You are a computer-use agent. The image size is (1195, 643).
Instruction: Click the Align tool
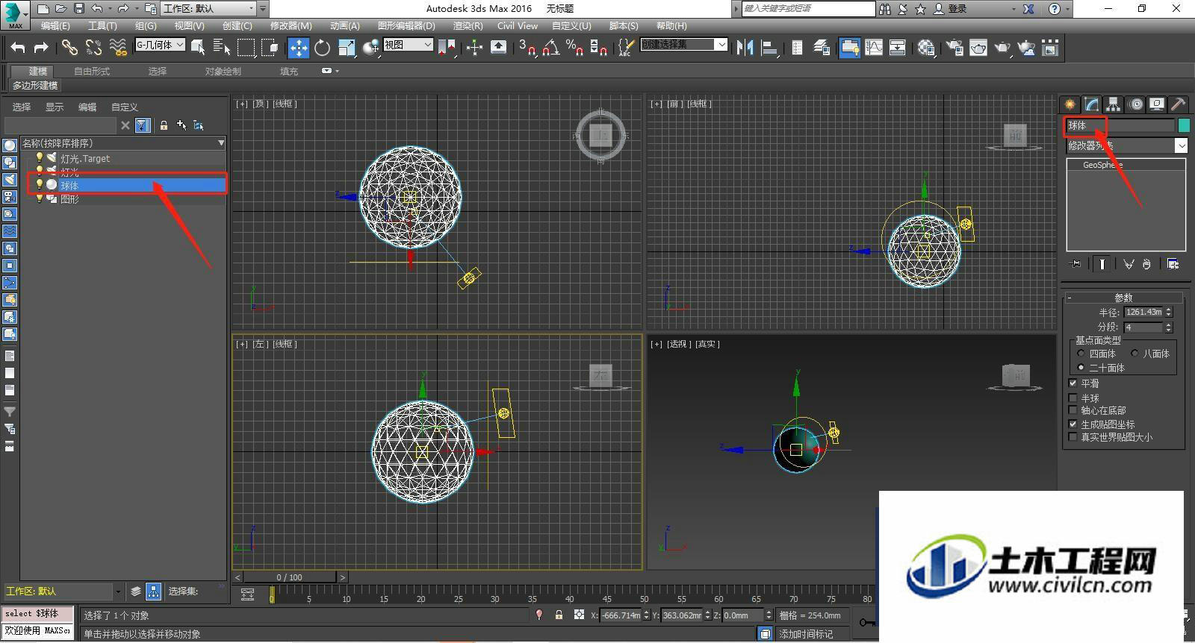pyautogui.click(x=769, y=48)
